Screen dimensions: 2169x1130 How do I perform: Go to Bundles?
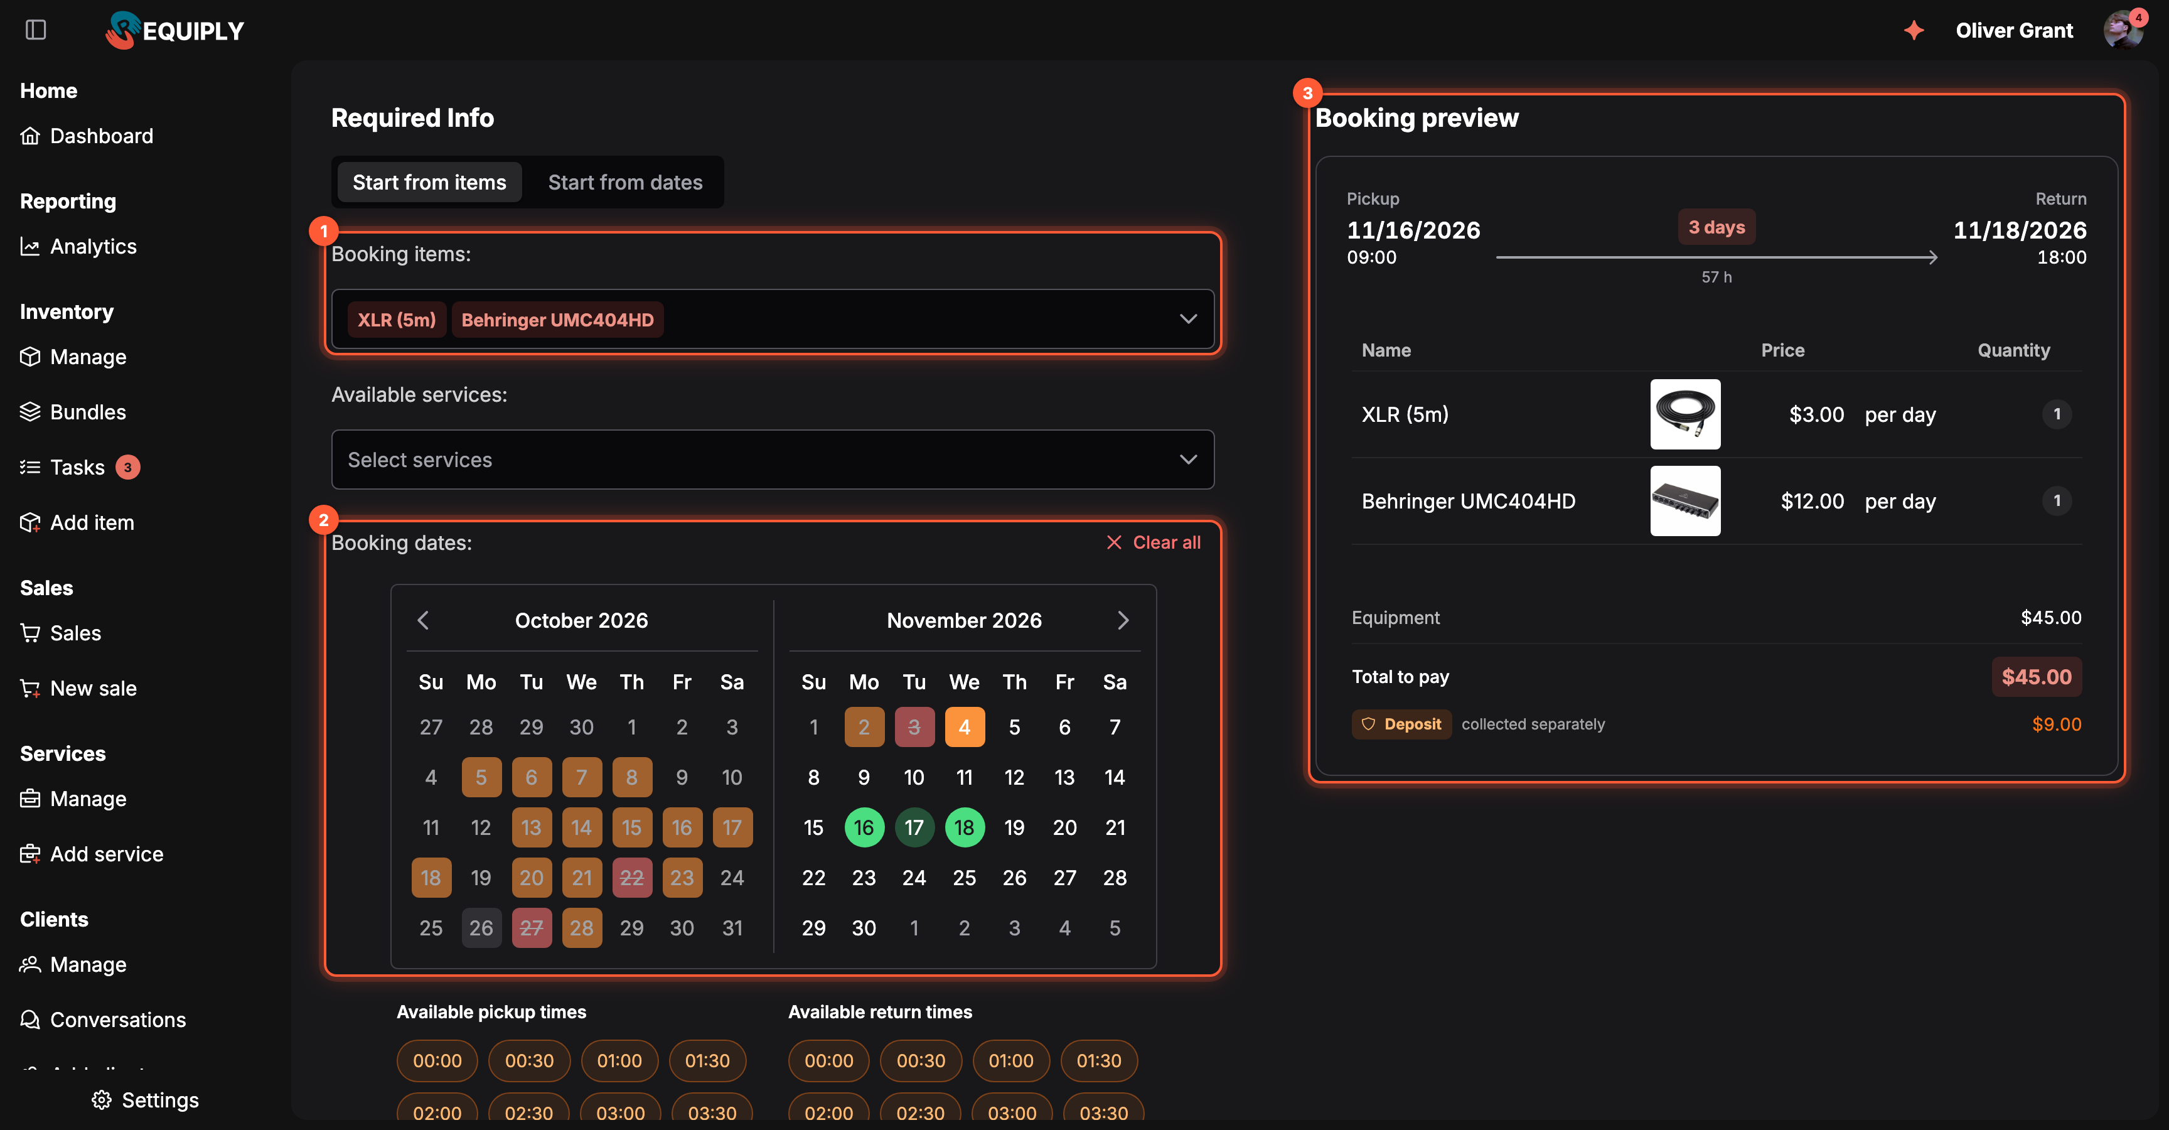(x=73, y=412)
